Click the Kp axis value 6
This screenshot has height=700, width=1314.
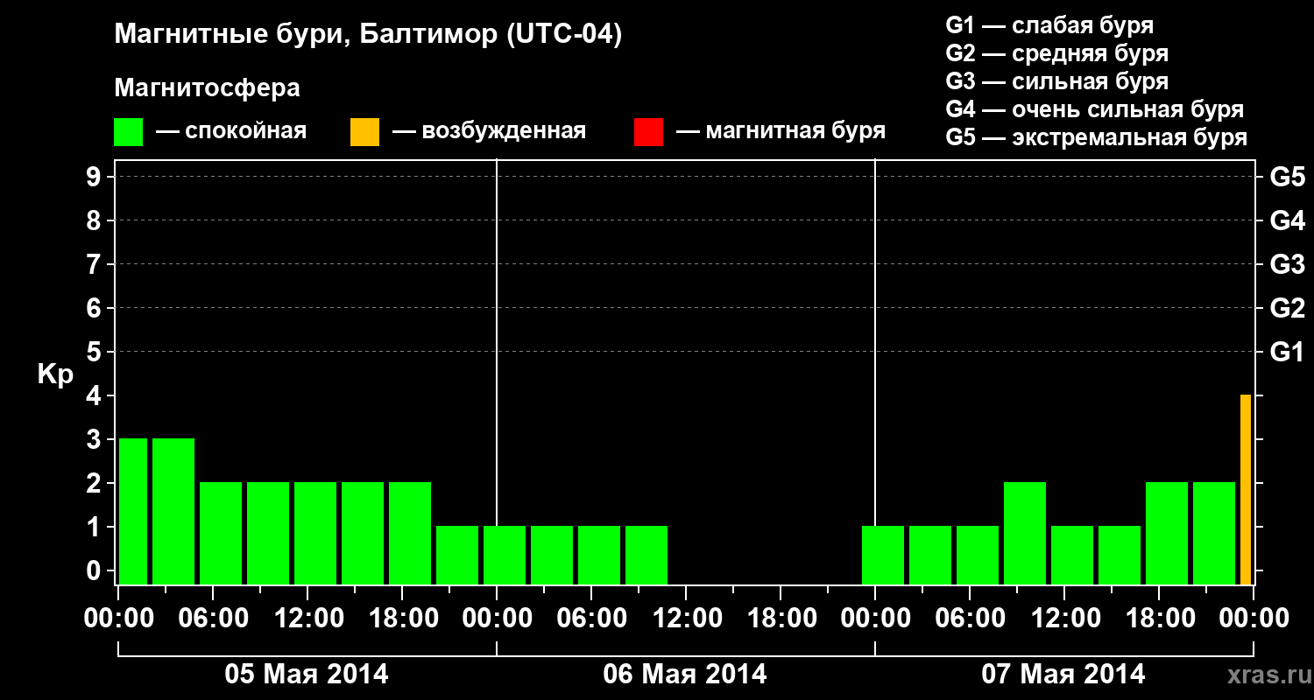(95, 308)
